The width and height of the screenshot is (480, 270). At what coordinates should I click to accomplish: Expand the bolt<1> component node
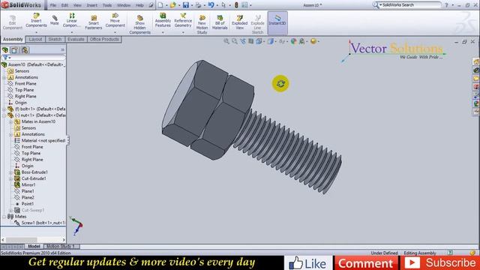click(4, 109)
